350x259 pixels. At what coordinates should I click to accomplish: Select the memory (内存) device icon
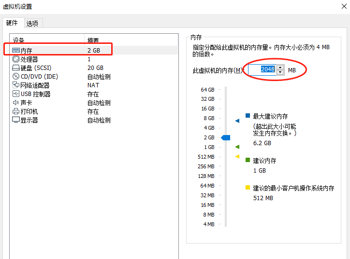(x=16, y=50)
